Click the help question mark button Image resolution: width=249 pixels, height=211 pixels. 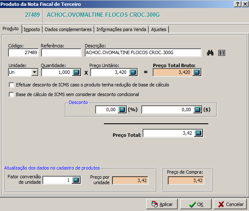click(238, 4)
